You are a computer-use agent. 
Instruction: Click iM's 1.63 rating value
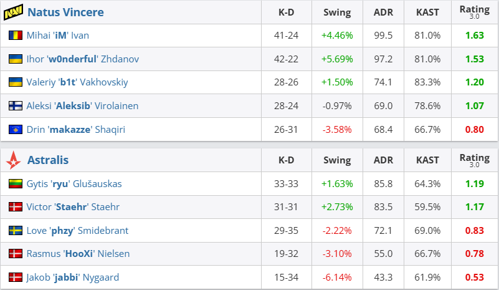[x=474, y=36]
